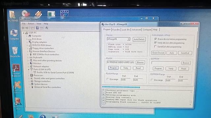Click the EEPROM Read button
211x118 pixels.
[184, 69]
